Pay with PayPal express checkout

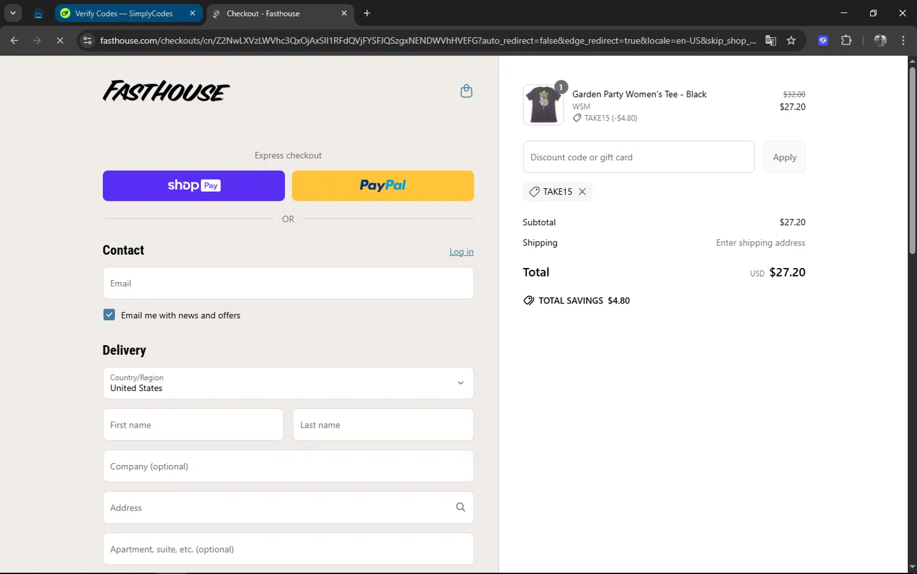pos(383,185)
